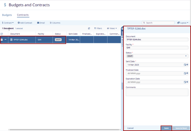Click the dash icon in TPTEF-5244.doc row
Image resolution: width=191 pixels, height=131 pixels.
[x=5, y=40]
